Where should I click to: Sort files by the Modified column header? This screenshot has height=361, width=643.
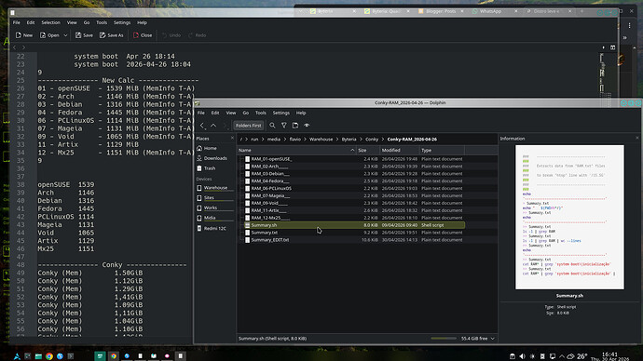click(400, 150)
